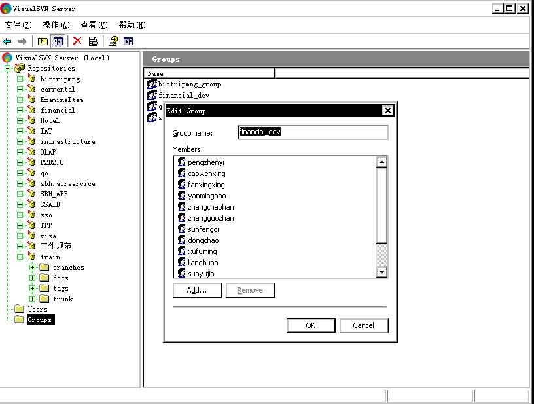Open the help toolbar icon
The image size is (534, 404).
tap(113, 41)
